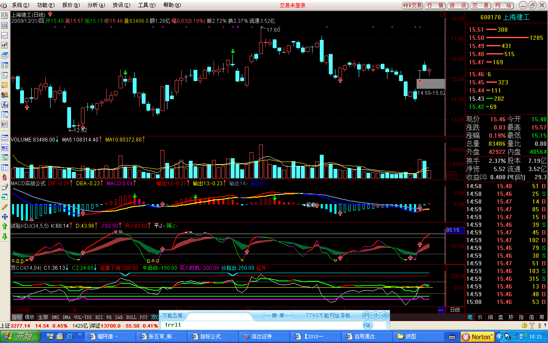
Task: Select the 细 tab in quote panel
Action: [x=491, y=317]
